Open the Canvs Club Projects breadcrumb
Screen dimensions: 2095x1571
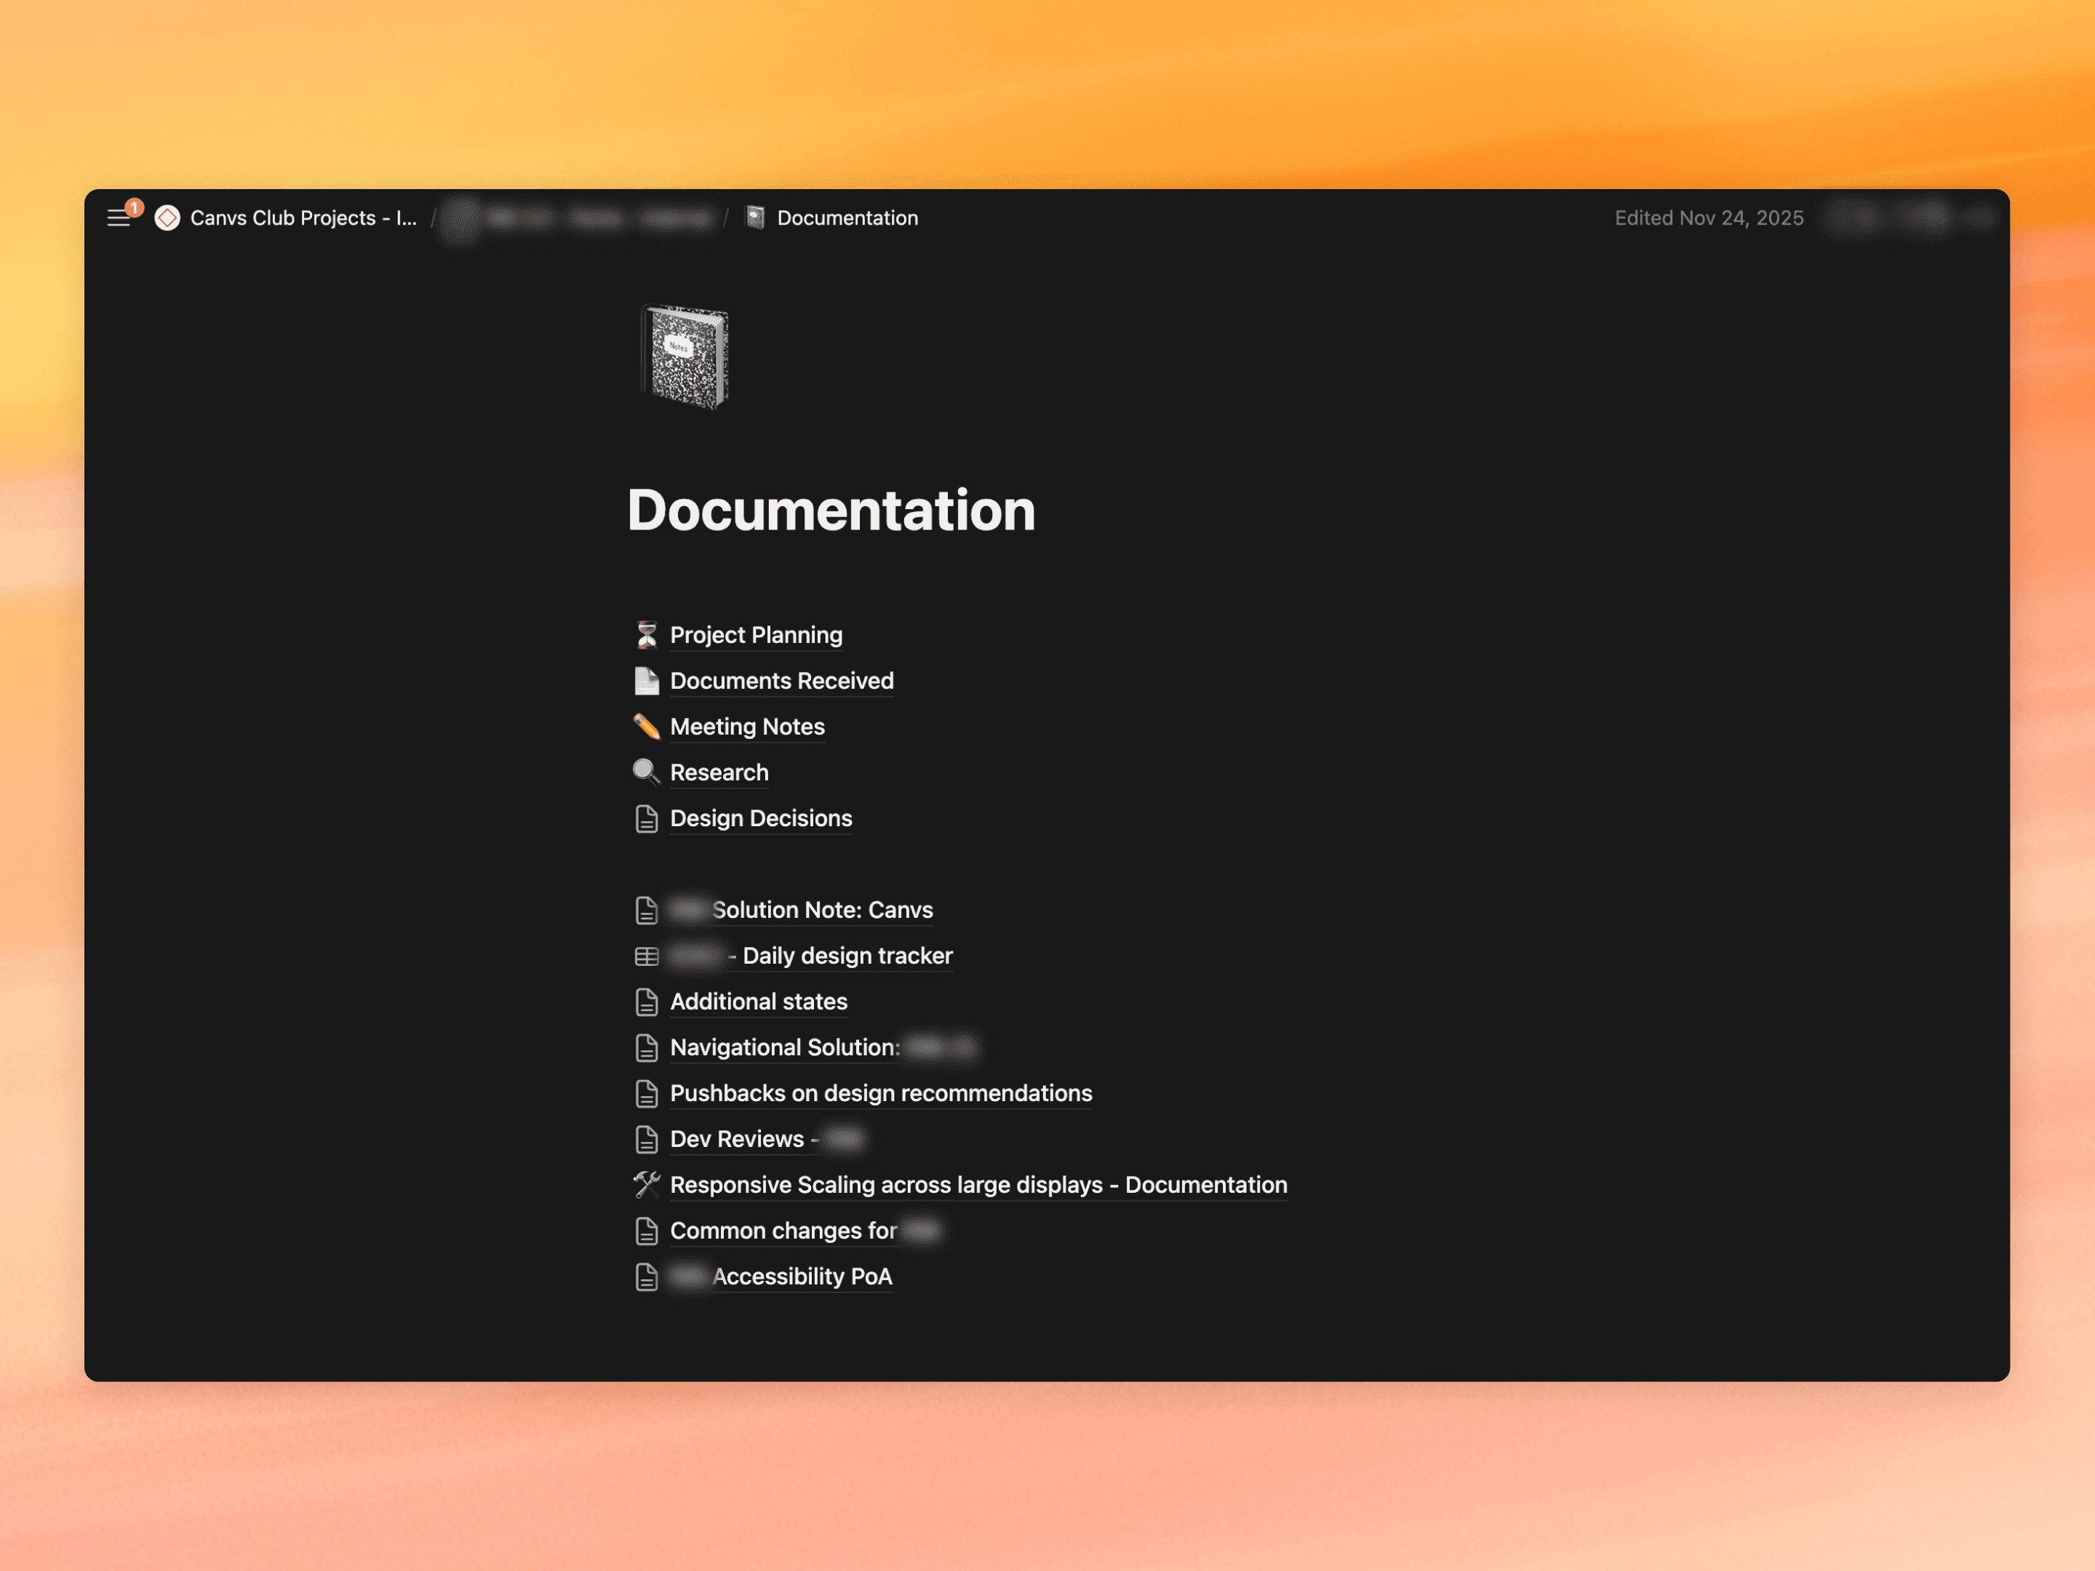pyautogui.click(x=303, y=217)
